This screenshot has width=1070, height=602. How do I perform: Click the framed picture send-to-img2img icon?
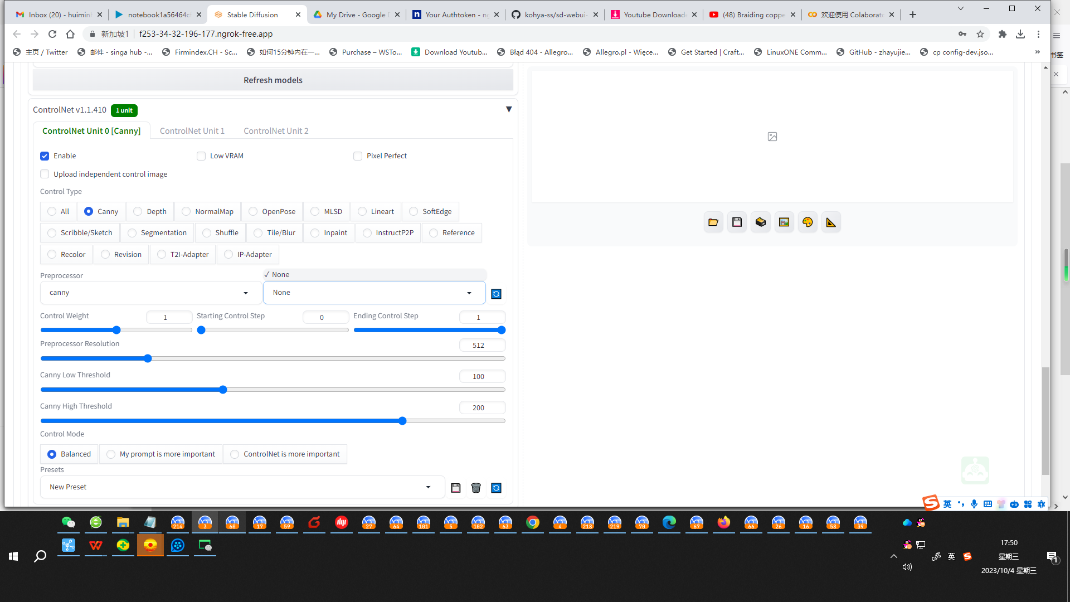coord(784,222)
